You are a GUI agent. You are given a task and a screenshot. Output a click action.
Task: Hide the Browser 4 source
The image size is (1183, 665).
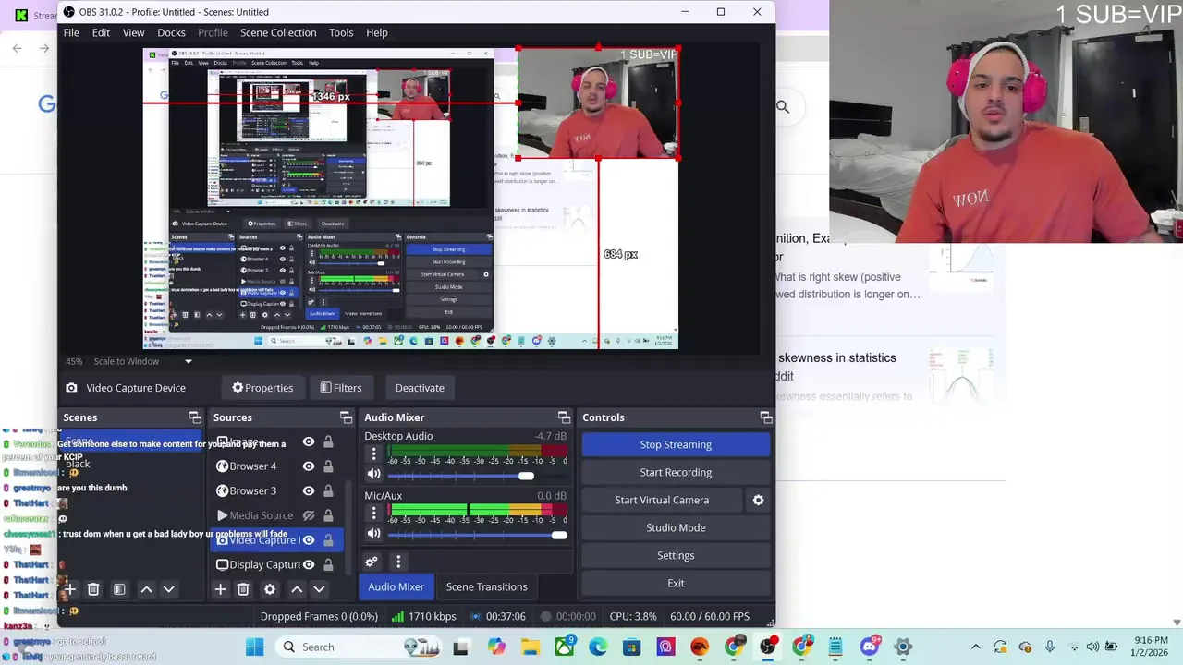(309, 466)
